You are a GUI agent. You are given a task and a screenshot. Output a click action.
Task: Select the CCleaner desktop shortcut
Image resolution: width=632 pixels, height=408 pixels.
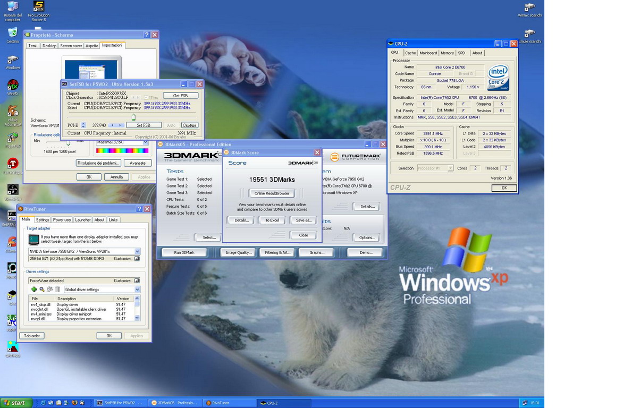[11, 244]
